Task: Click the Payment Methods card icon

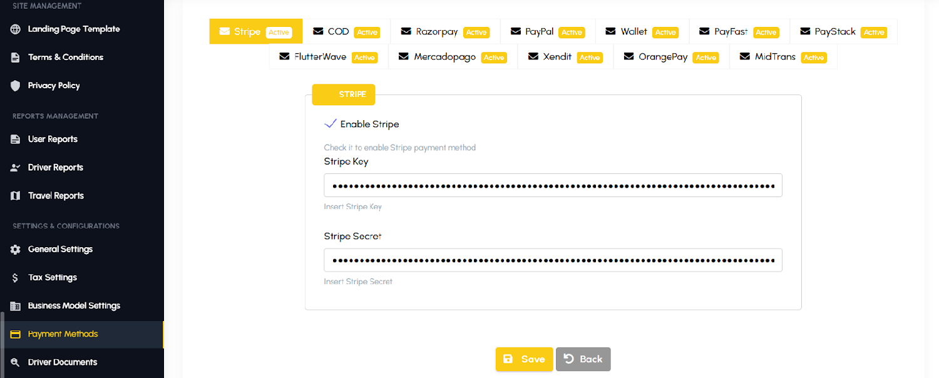Action: coord(16,334)
